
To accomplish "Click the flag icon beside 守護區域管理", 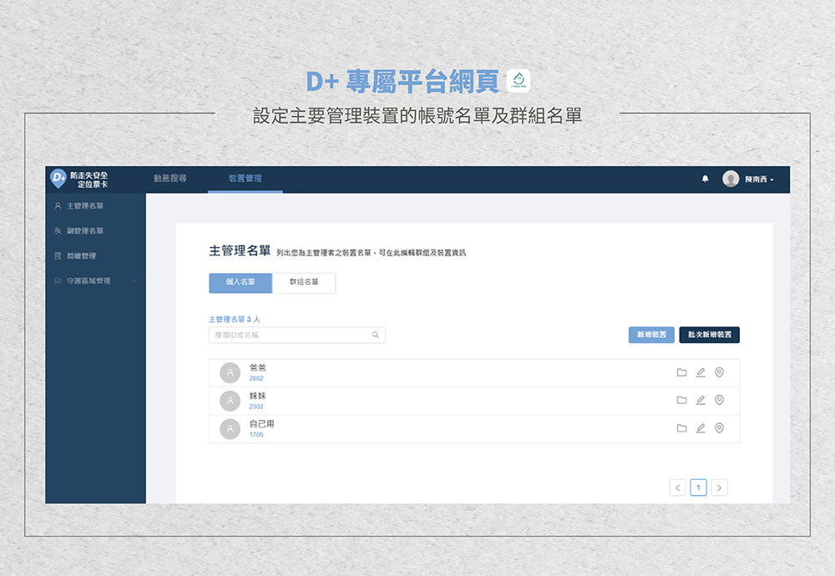I will coord(58,281).
